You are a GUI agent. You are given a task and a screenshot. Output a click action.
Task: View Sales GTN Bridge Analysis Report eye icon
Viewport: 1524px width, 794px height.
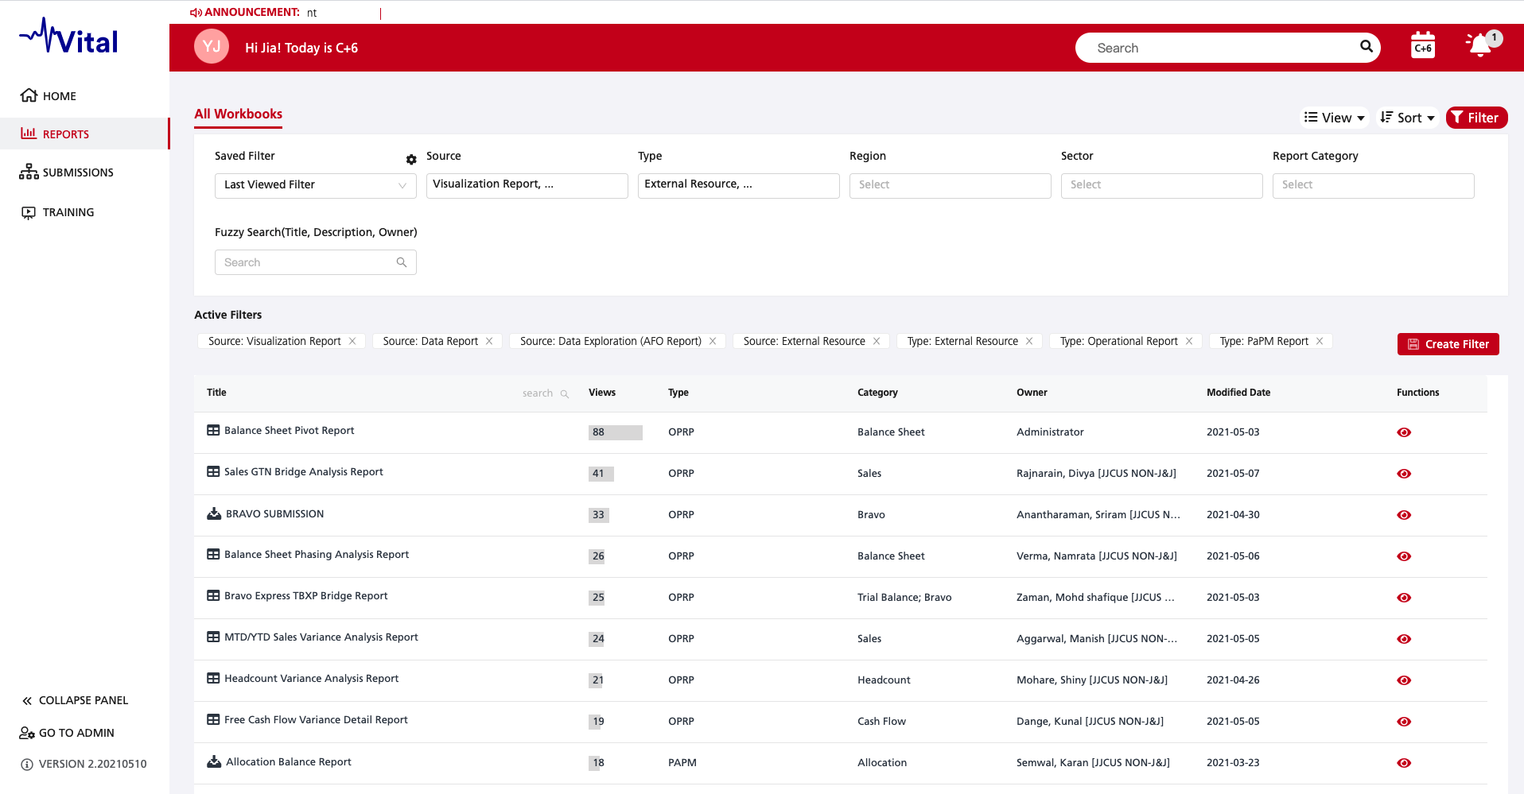click(1404, 474)
